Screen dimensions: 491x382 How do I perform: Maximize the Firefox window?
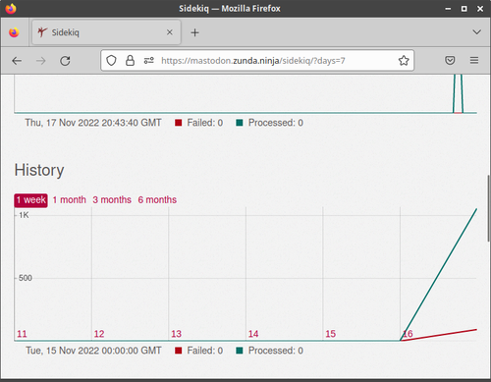tap(464, 9)
